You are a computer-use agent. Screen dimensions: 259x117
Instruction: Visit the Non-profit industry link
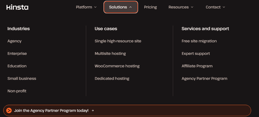pyautogui.click(x=17, y=91)
